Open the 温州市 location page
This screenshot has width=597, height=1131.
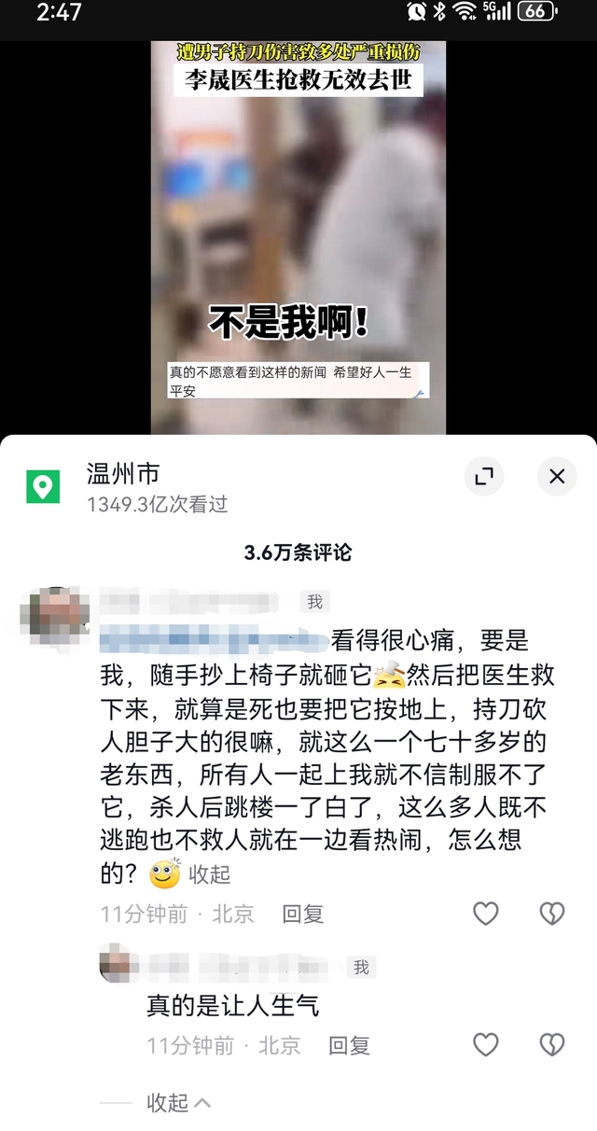click(x=122, y=474)
